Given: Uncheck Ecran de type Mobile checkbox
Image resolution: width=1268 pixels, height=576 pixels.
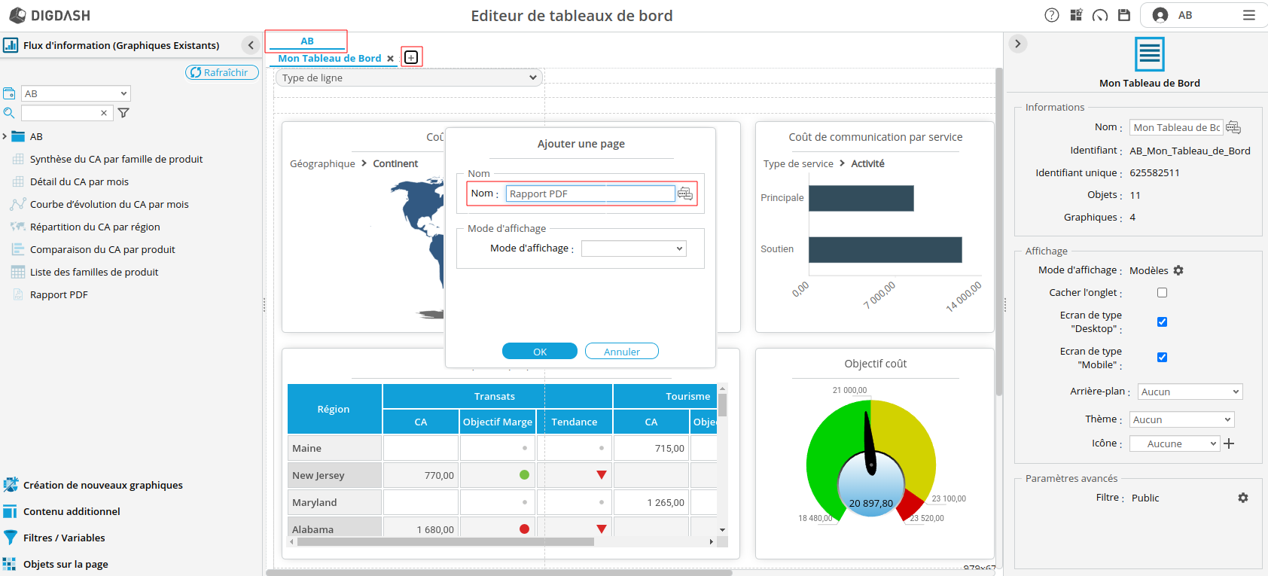Looking at the screenshot, I should 1162,358.
